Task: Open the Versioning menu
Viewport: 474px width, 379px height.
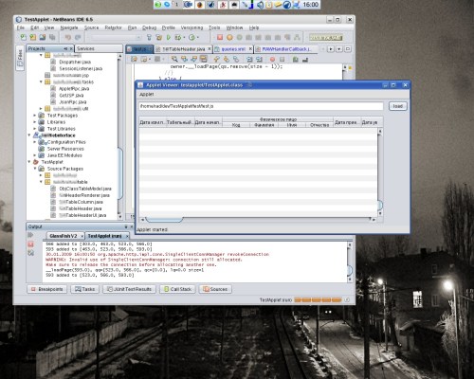Action: tap(191, 27)
